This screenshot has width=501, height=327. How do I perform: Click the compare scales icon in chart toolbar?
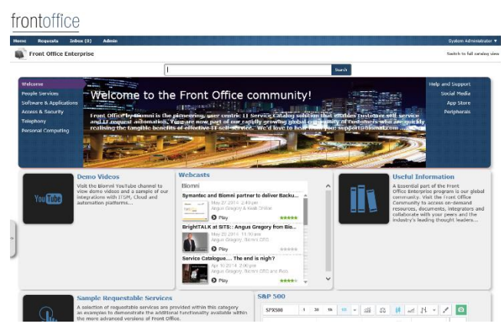(382, 310)
